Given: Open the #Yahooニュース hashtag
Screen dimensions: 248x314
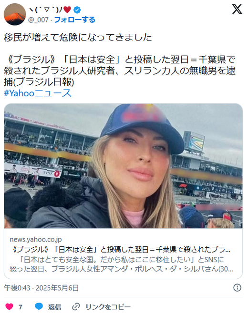Looking at the screenshot, I should coord(38,93).
